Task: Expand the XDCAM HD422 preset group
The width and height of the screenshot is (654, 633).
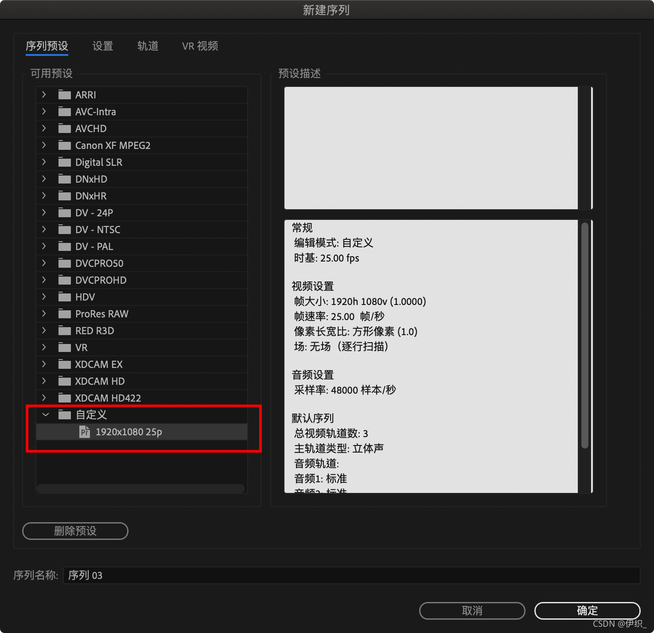Action: (44, 398)
